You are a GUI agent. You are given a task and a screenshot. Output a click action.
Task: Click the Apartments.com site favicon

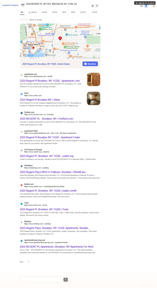pyautogui.click(x=21, y=75)
